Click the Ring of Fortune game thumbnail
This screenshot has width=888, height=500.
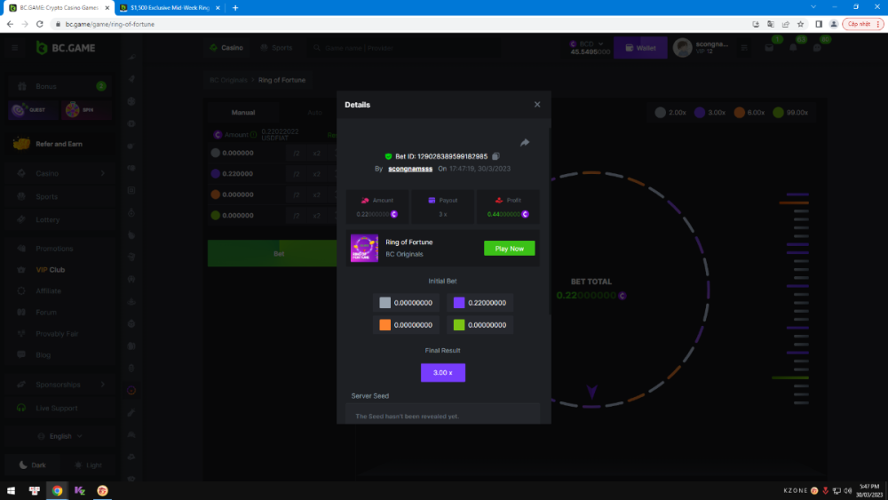click(364, 249)
